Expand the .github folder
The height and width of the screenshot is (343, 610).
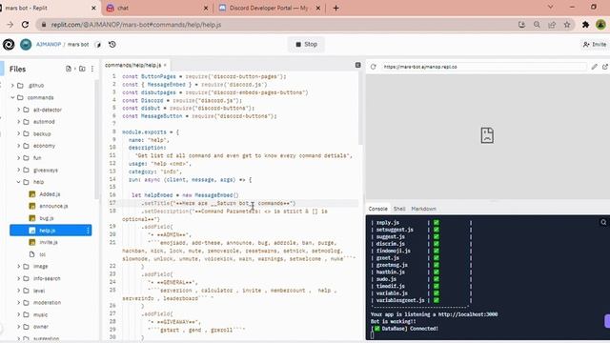tap(12, 86)
